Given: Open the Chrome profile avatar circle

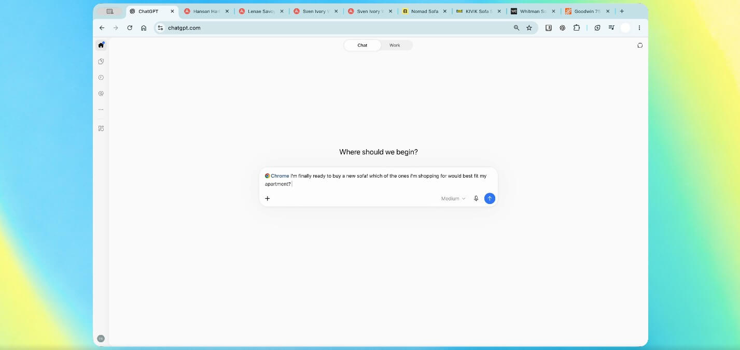Looking at the screenshot, I should point(625,28).
